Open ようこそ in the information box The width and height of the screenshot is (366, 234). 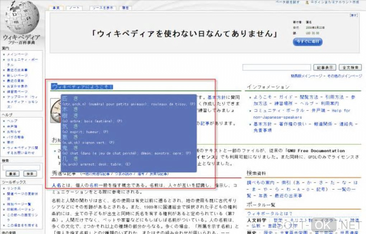point(262,97)
